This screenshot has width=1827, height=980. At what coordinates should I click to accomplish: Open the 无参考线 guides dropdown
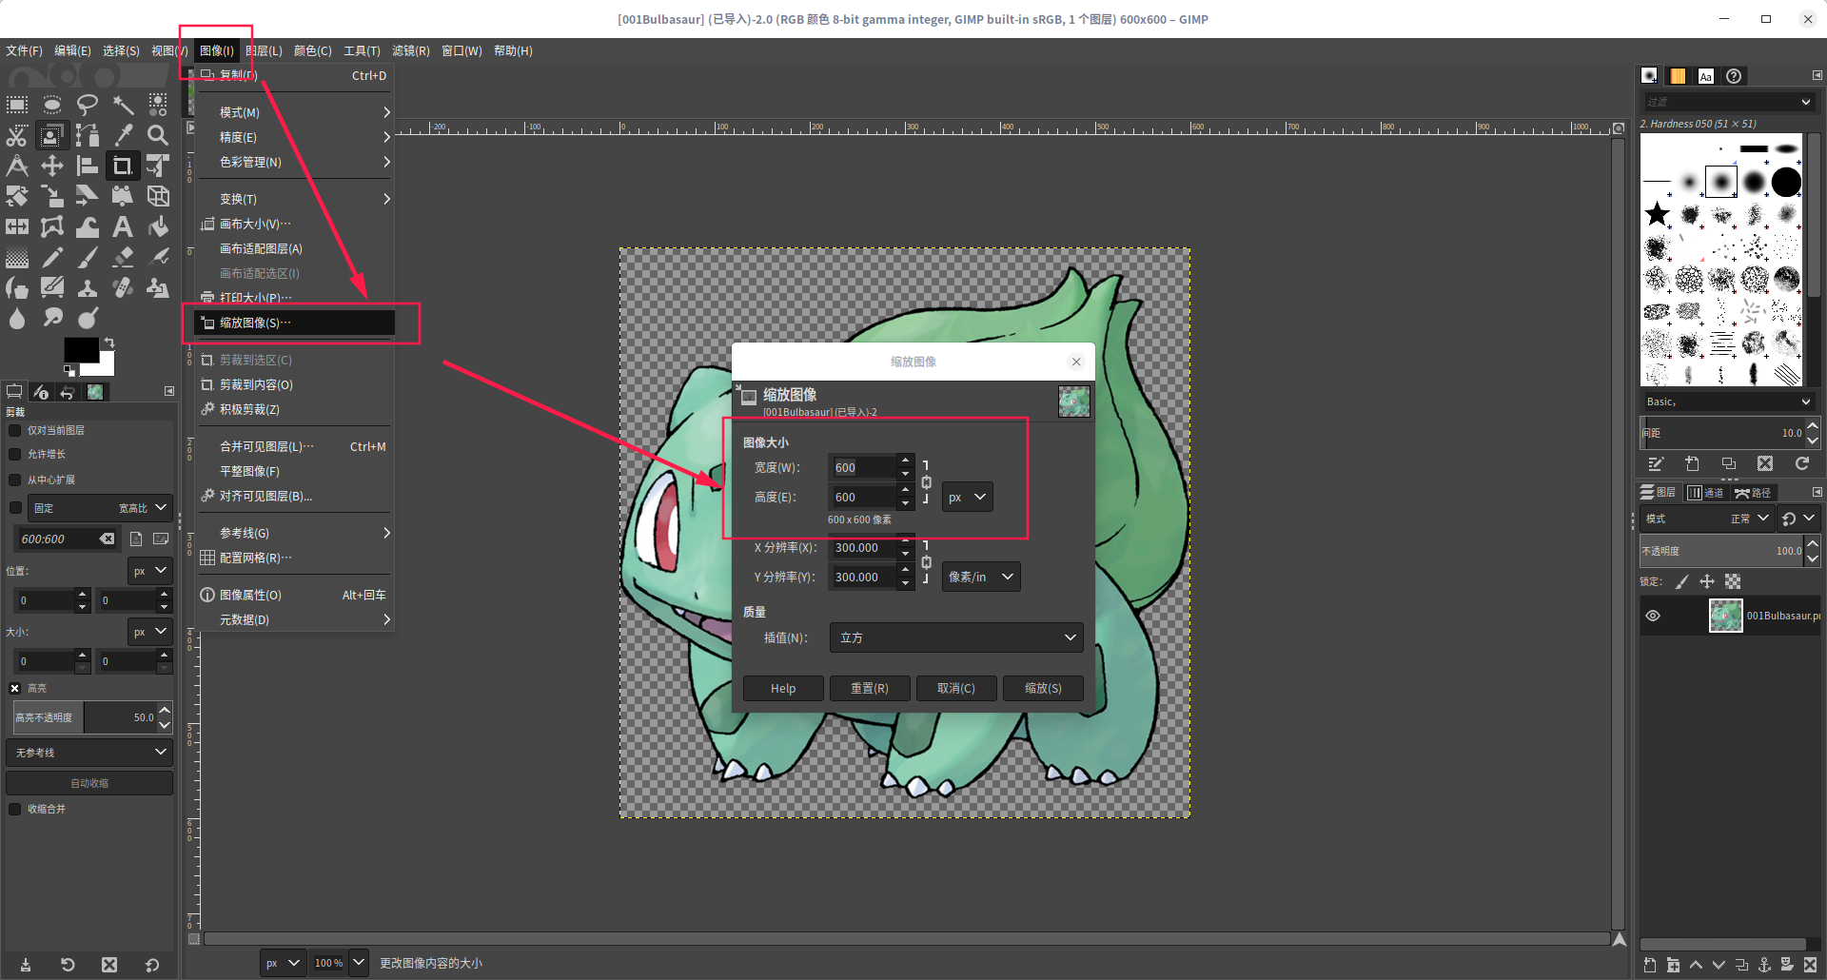tap(89, 753)
